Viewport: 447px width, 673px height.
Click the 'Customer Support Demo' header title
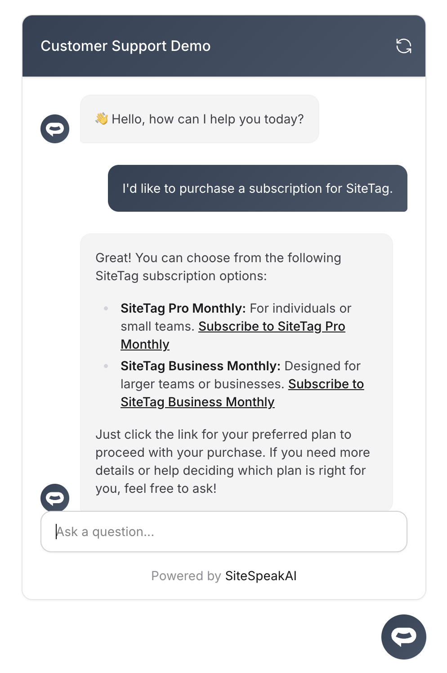(125, 46)
